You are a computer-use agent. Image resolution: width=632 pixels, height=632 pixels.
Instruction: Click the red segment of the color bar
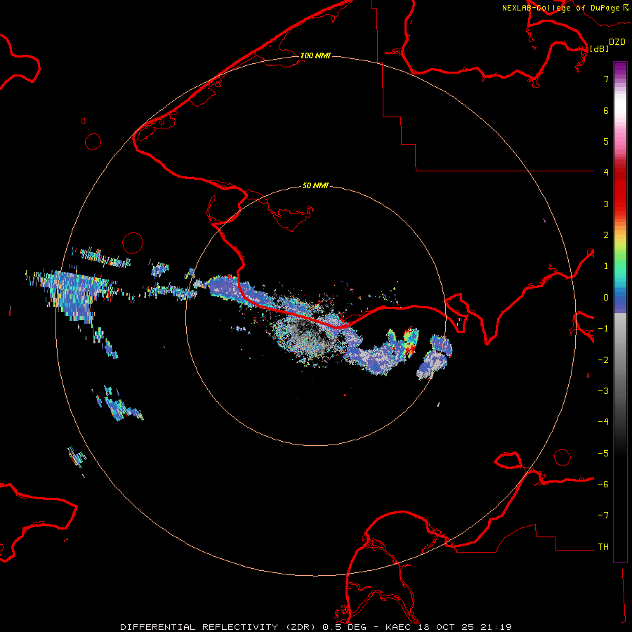pos(620,190)
